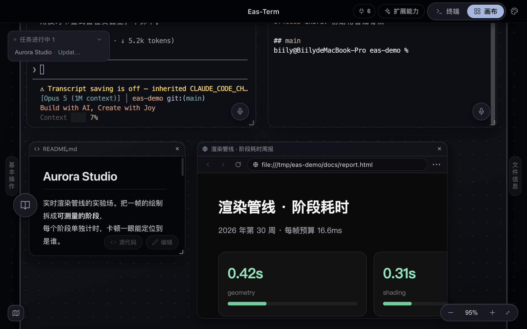Reload the report.html page
The width and height of the screenshot is (527, 329).
point(238,164)
